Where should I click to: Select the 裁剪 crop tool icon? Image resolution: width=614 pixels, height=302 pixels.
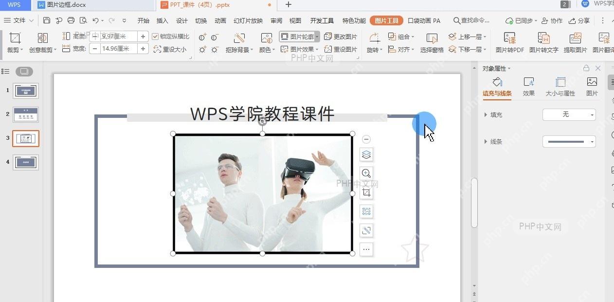tap(15, 38)
